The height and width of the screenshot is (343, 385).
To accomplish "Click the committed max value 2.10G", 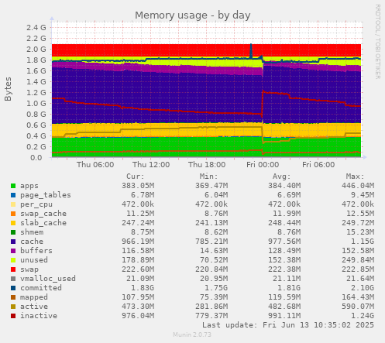I will 363,288.
